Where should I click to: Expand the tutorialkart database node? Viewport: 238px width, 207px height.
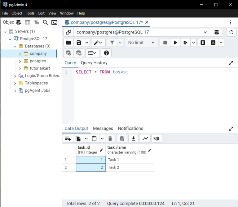(x=20, y=68)
